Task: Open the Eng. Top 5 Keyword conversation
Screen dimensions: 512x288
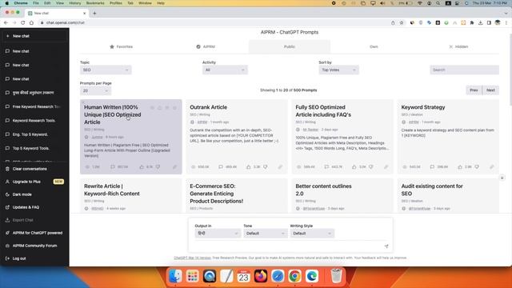Action: click(x=34, y=134)
